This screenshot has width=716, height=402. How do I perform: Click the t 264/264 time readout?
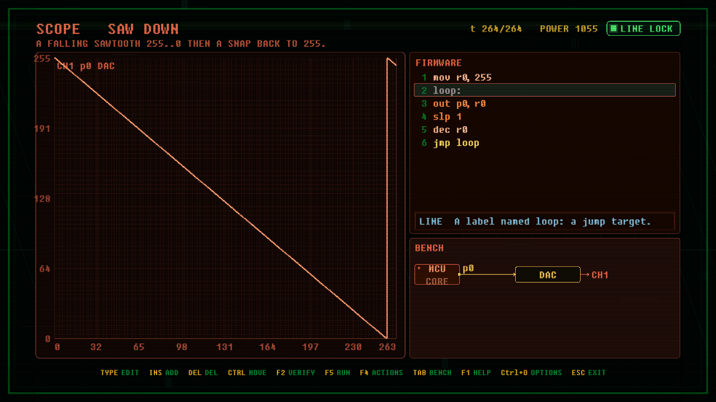(x=496, y=28)
